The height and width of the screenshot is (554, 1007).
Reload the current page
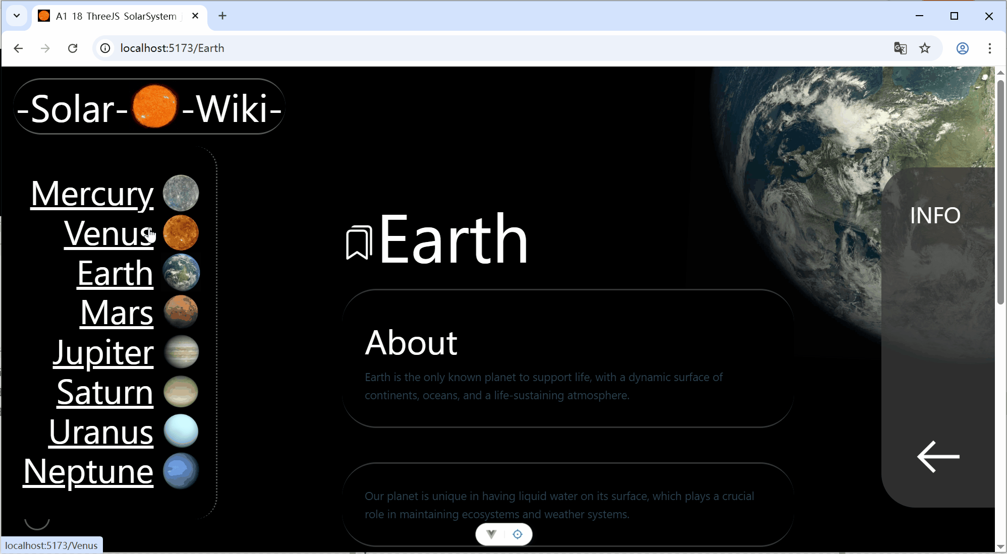[73, 48]
